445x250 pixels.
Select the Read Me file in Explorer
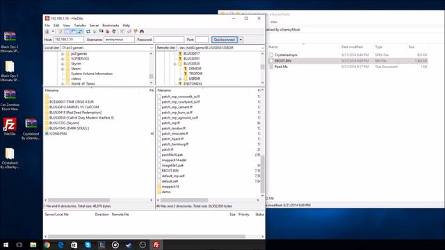click(281, 67)
